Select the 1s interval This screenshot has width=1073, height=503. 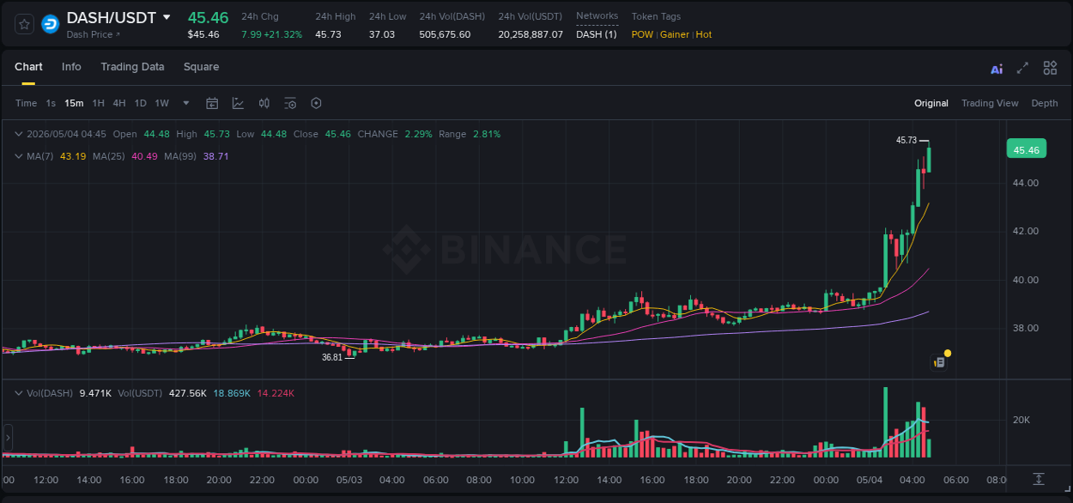pos(51,103)
